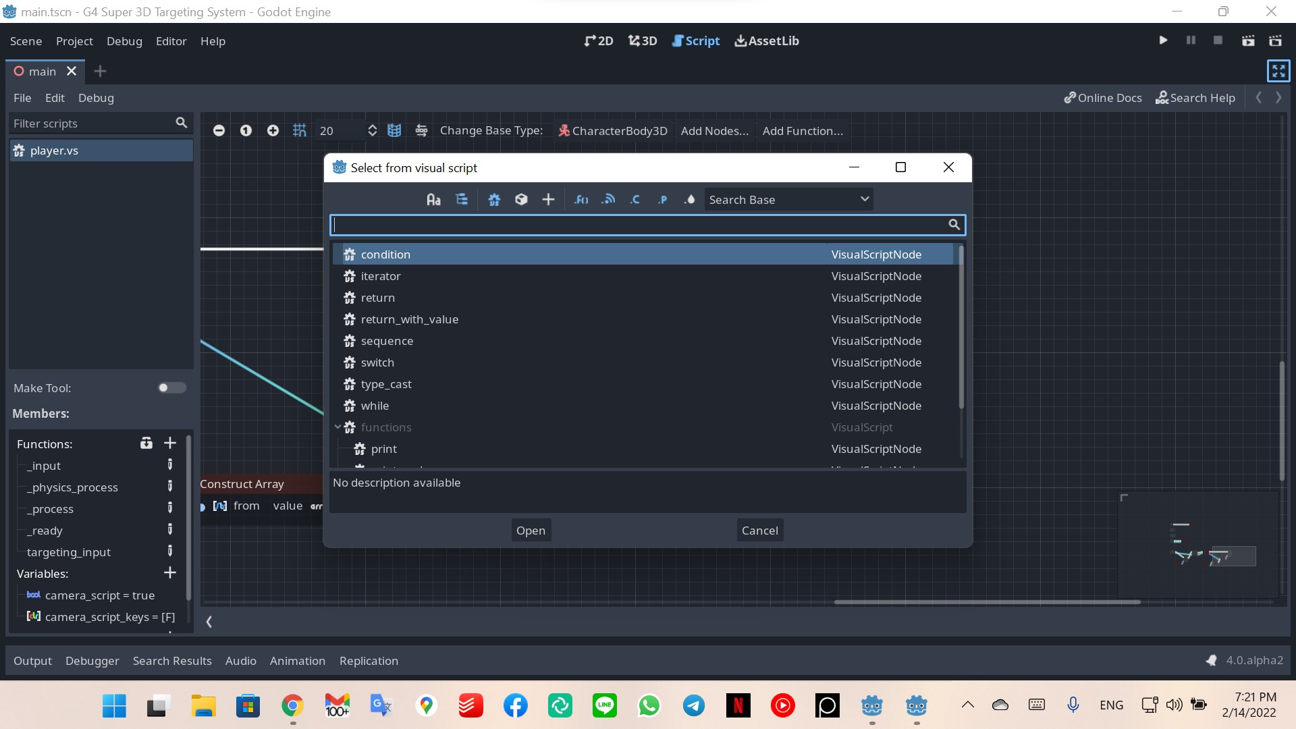This screenshot has width=1296, height=729.
Task: Toggle override function for _ready
Action: (x=170, y=531)
